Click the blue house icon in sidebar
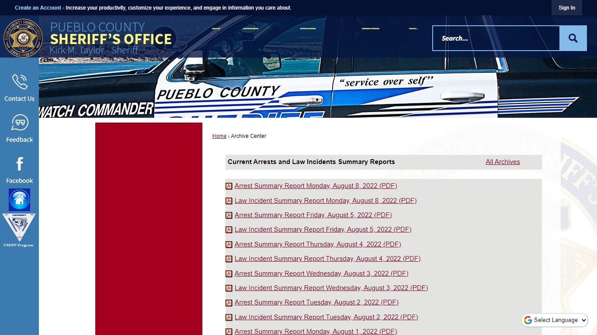Viewport: 597px width, 335px height. pyautogui.click(x=19, y=200)
